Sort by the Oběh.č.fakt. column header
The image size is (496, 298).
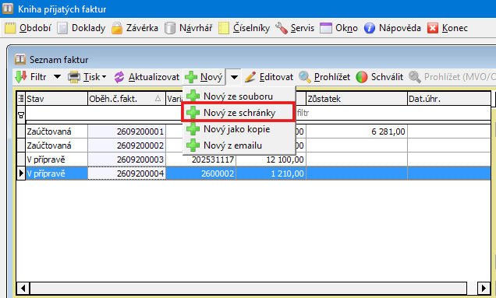(126, 99)
